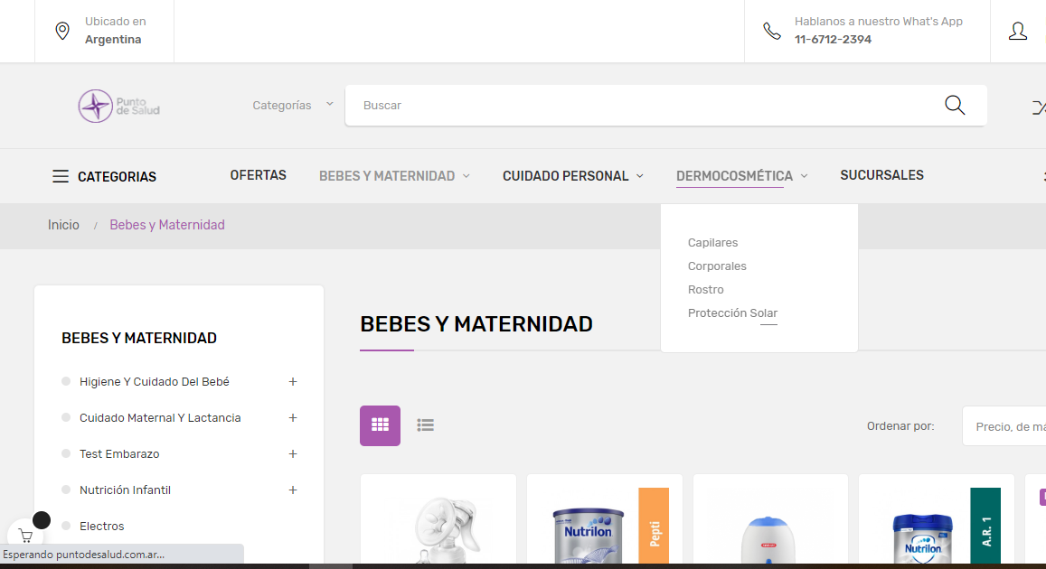Open Nutrición Infantil category link
Image resolution: width=1046 pixels, height=569 pixels.
[125, 490]
